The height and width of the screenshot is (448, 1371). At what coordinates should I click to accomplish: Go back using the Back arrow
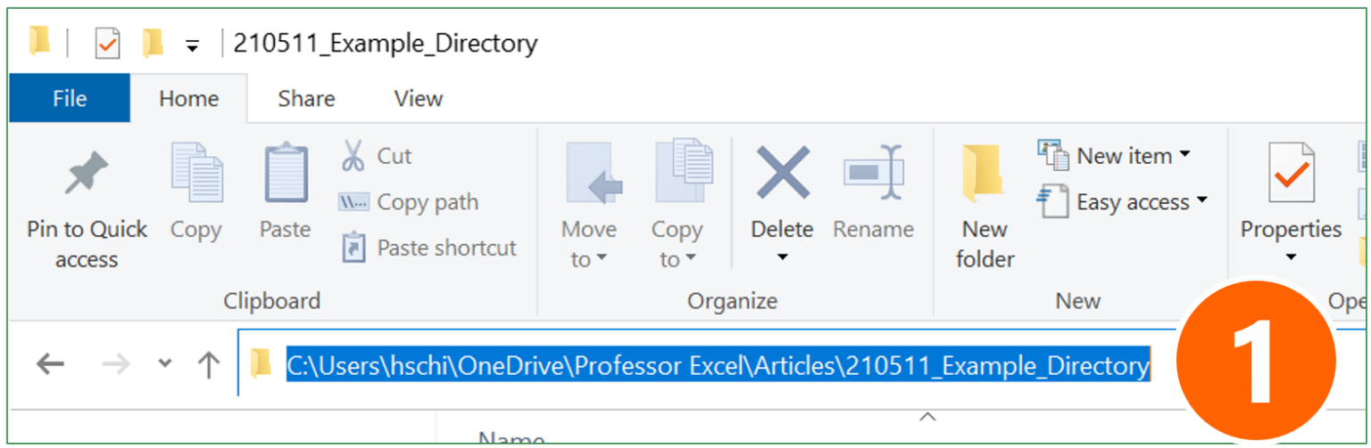pyautogui.click(x=51, y=363)
